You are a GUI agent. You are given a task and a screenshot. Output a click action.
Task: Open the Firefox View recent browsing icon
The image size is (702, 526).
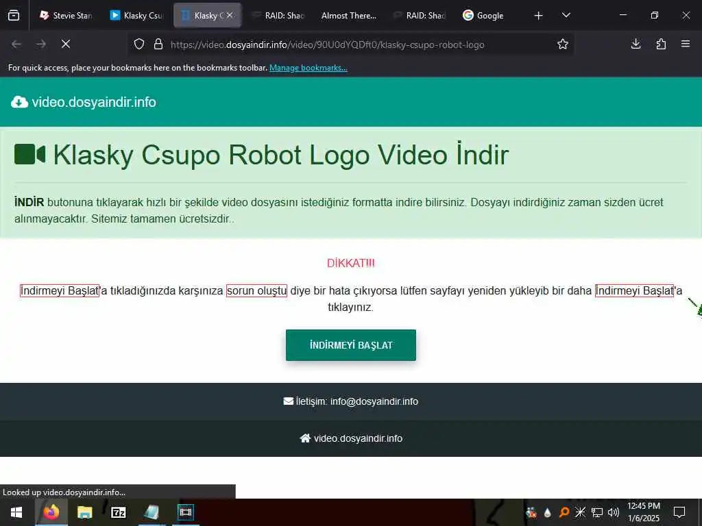click(14, 16)
